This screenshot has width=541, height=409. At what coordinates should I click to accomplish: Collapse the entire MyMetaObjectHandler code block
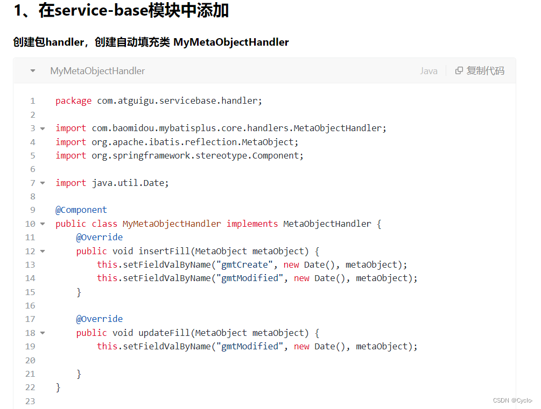[32, 70]
